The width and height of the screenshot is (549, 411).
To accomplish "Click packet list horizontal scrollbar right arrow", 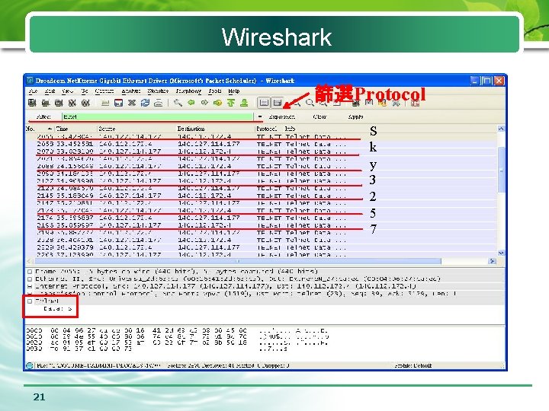I will [x=493, y=261].
